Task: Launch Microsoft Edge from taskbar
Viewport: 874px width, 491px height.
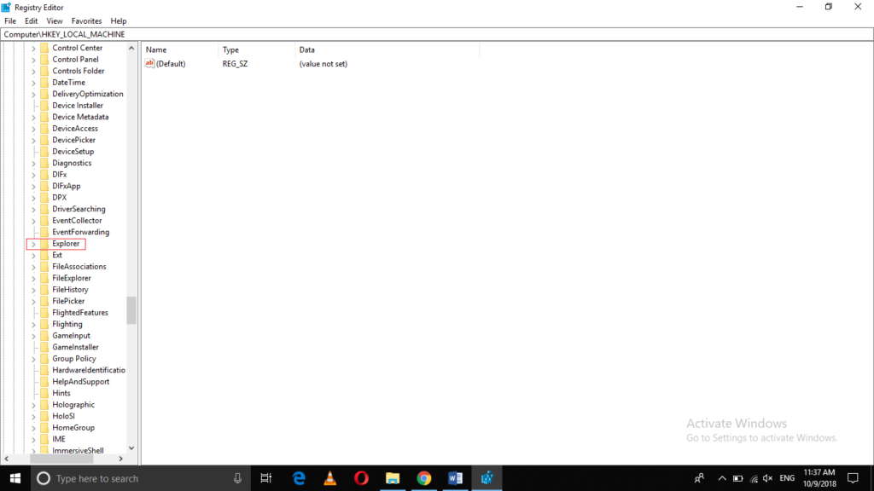Action: 300,478
